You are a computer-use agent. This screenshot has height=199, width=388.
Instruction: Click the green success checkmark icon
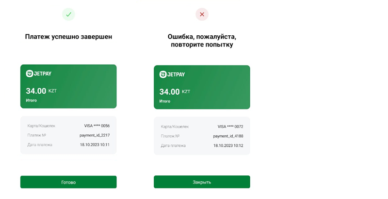tap(68, 14)
